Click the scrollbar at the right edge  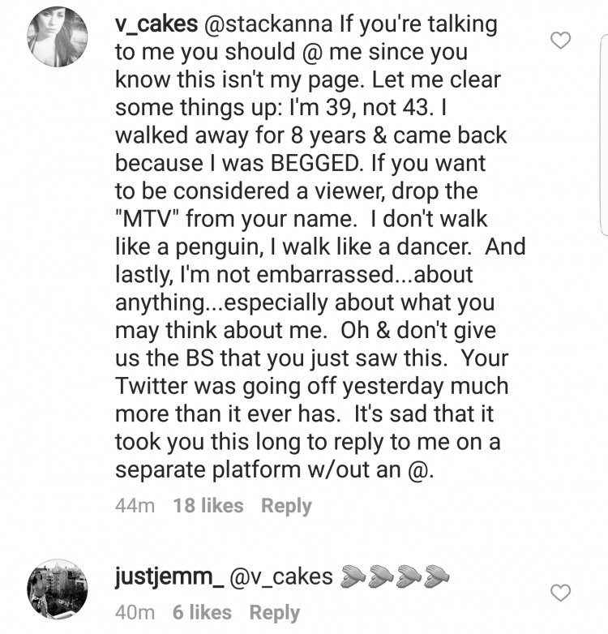tap(603, 135)
